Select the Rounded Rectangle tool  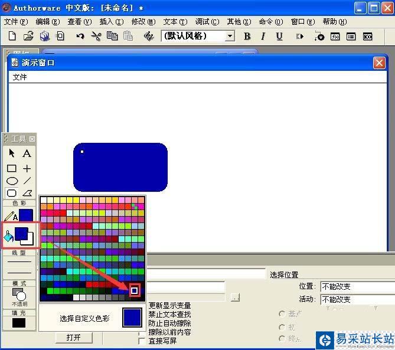(x=12, y=193)
